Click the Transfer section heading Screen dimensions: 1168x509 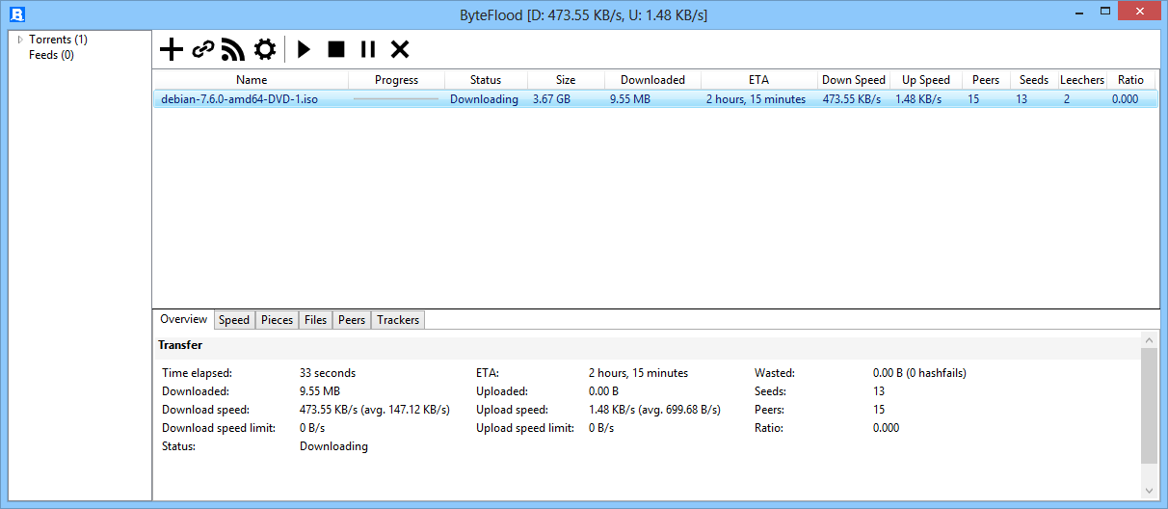point(180,344)
